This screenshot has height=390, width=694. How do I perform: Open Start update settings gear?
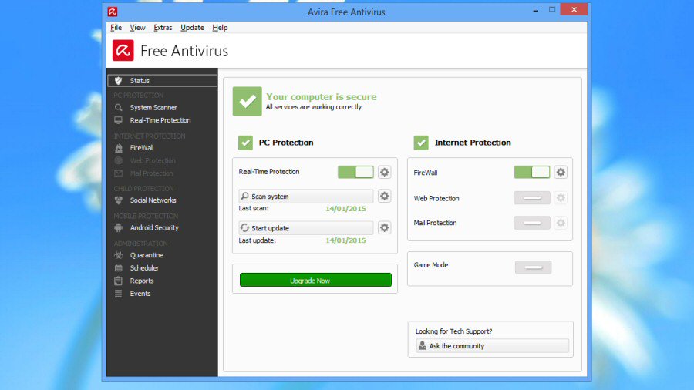pos(385,227)
